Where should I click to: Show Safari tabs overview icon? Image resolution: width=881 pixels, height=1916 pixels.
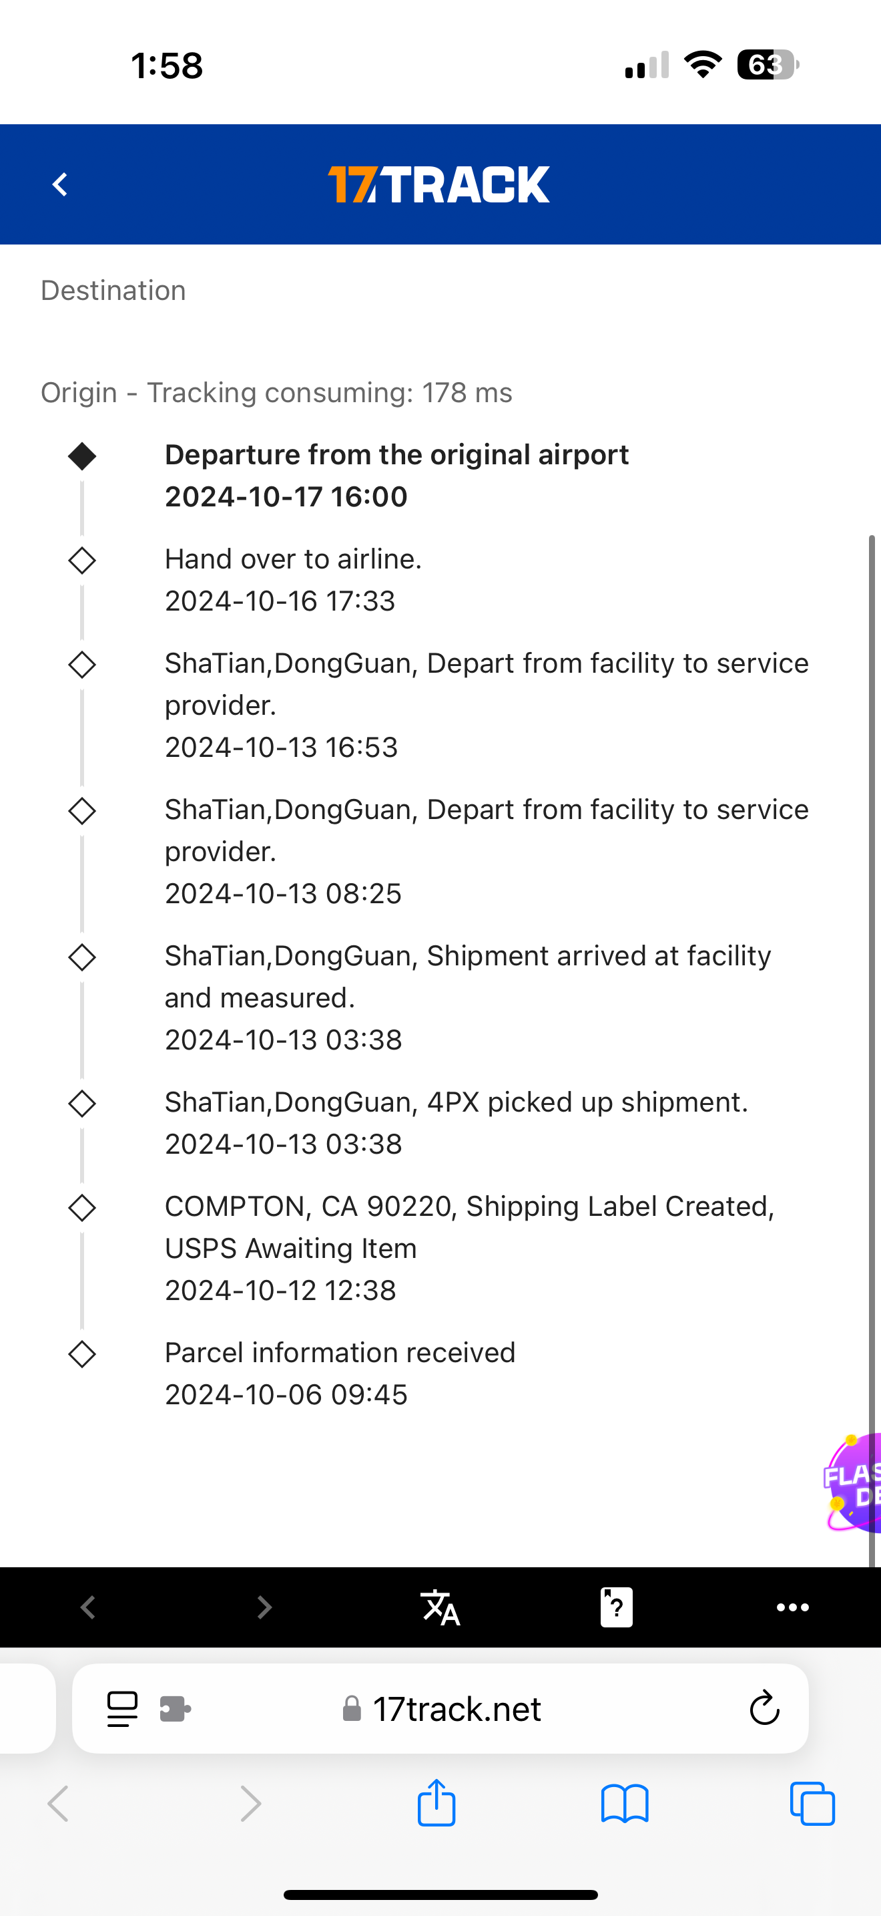tap(812, 1804)
